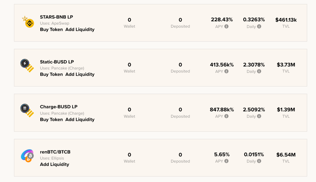Open the Charge-BUSD LP vault title
Screen dimensions: 316x182
(x=59, y=107)
